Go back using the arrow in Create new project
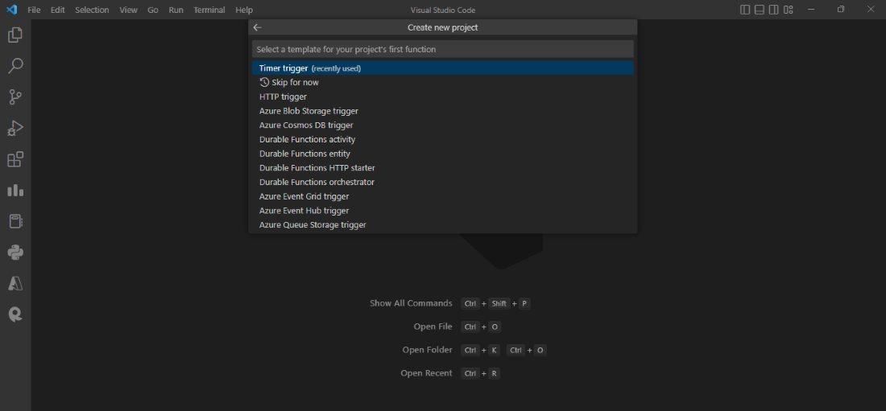The image size is (886, 411). tap(258, 27)
